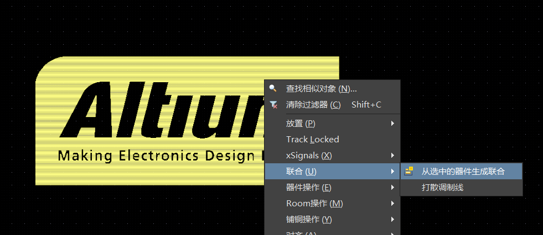
Task: Expand the arrow next to 铺铜操作 (Y)
Action: tap(392, 219)
